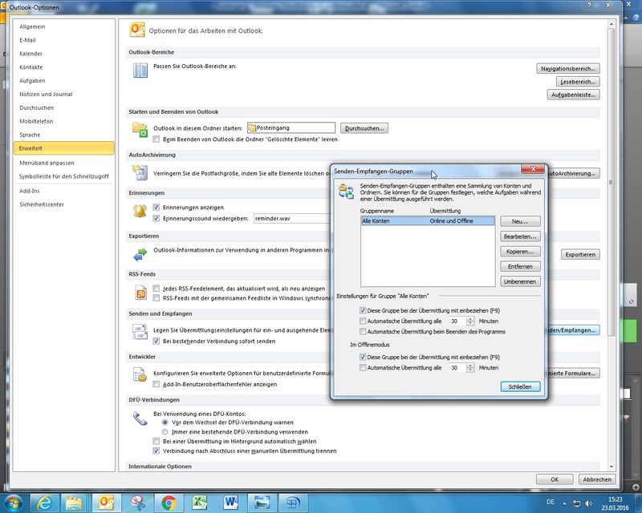Switch to Outlook via taskbar icon
This screenshot has width=642, height=513.
click(x=106, y=503)
